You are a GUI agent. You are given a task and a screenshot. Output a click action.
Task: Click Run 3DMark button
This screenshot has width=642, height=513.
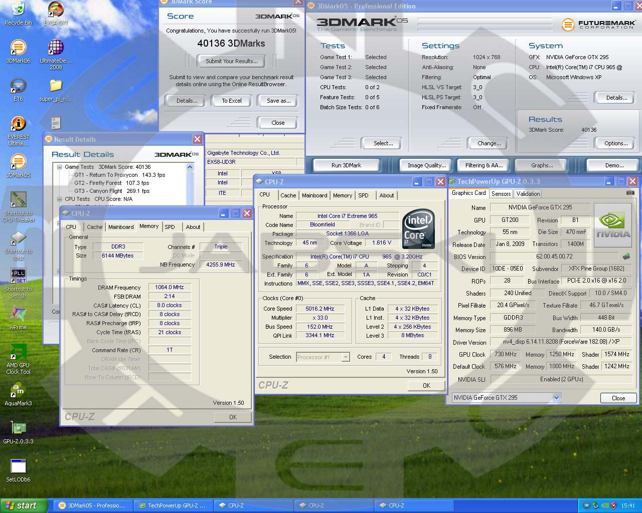(x=346, y=165)
